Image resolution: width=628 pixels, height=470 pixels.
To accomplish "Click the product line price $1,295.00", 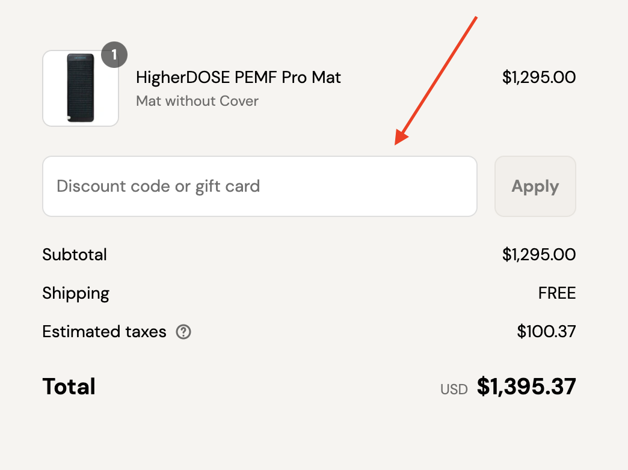I will [x=539, y=78].
